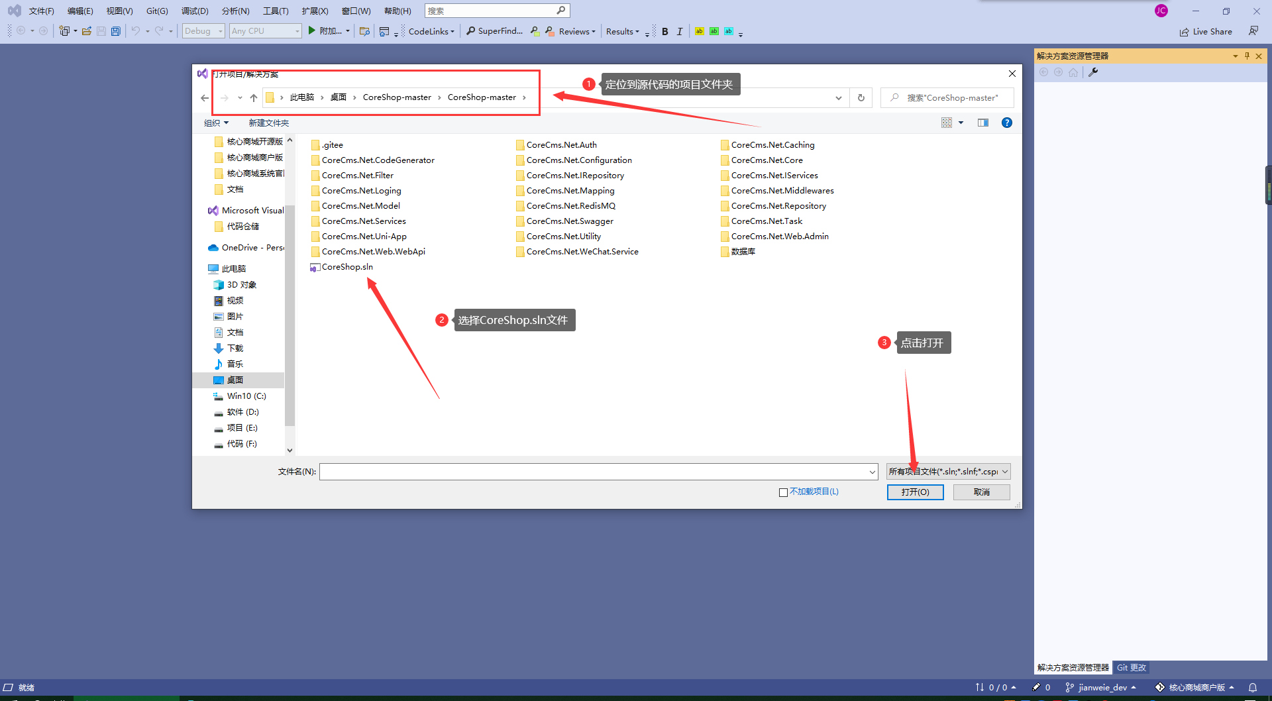
Task: Show the preview pane in file dialog
Action: tap(982, 123)
